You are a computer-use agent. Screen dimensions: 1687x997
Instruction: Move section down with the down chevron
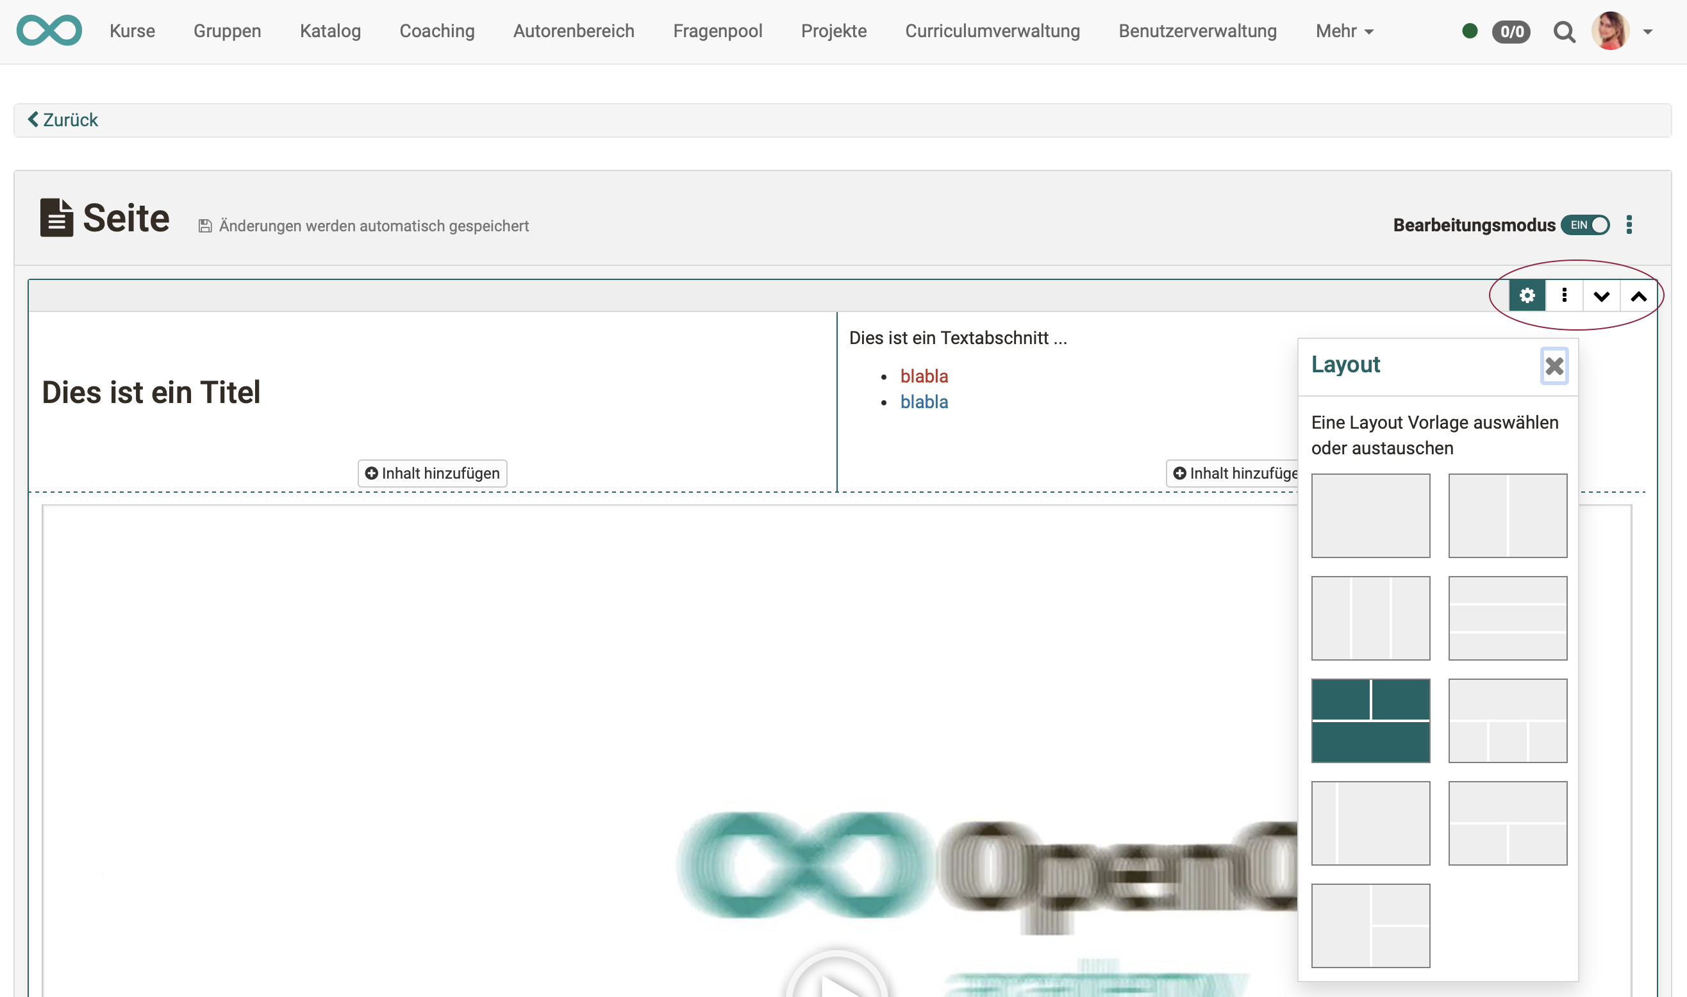[x=1602, y=295]
